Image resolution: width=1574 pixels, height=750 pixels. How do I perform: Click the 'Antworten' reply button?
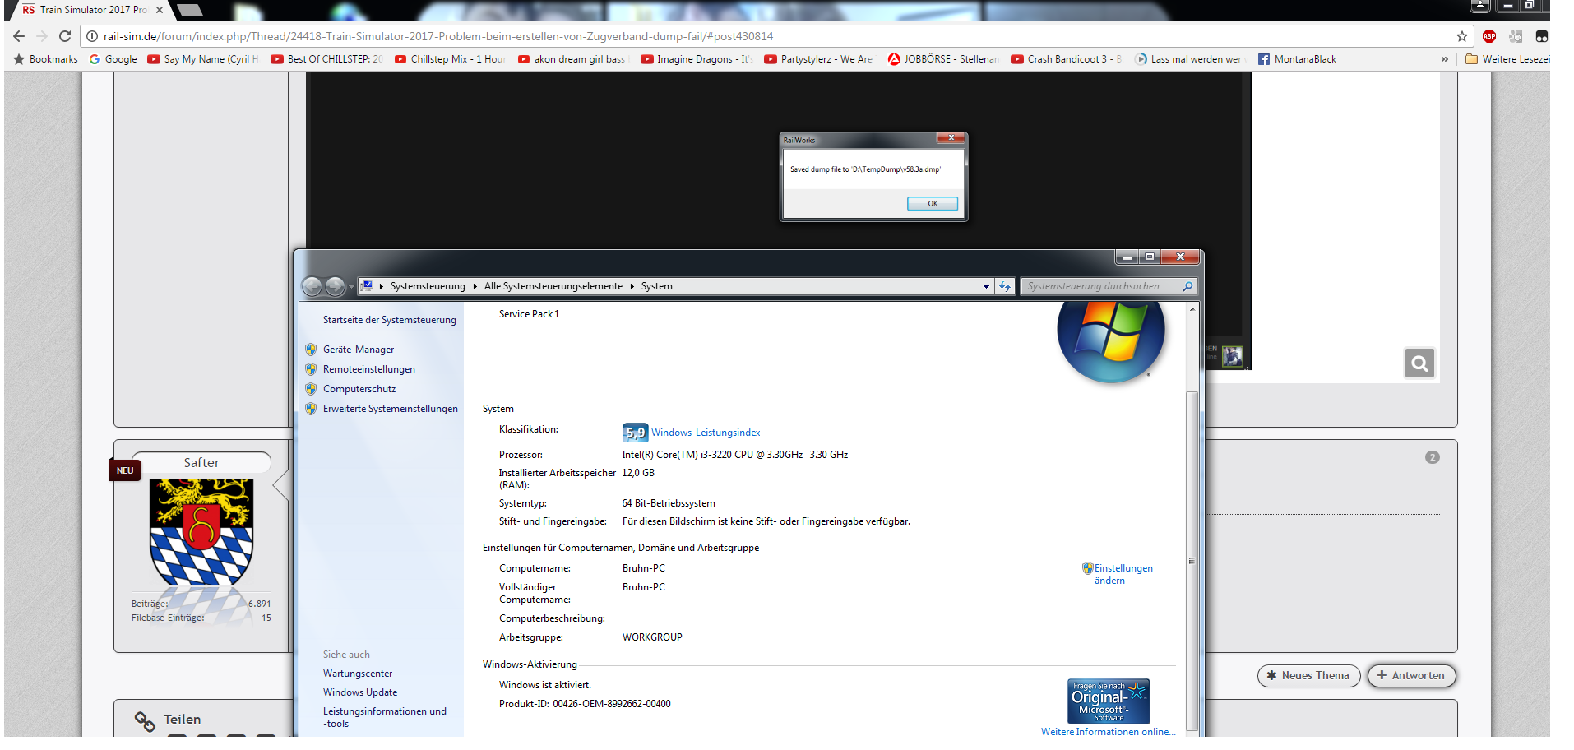(x=1411, y=676)
